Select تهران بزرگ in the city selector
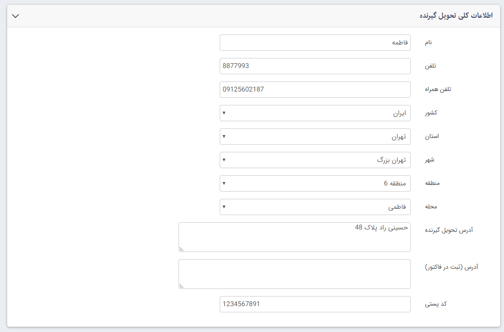The width and height of the screenshot is (504, 332). [315, 160]
